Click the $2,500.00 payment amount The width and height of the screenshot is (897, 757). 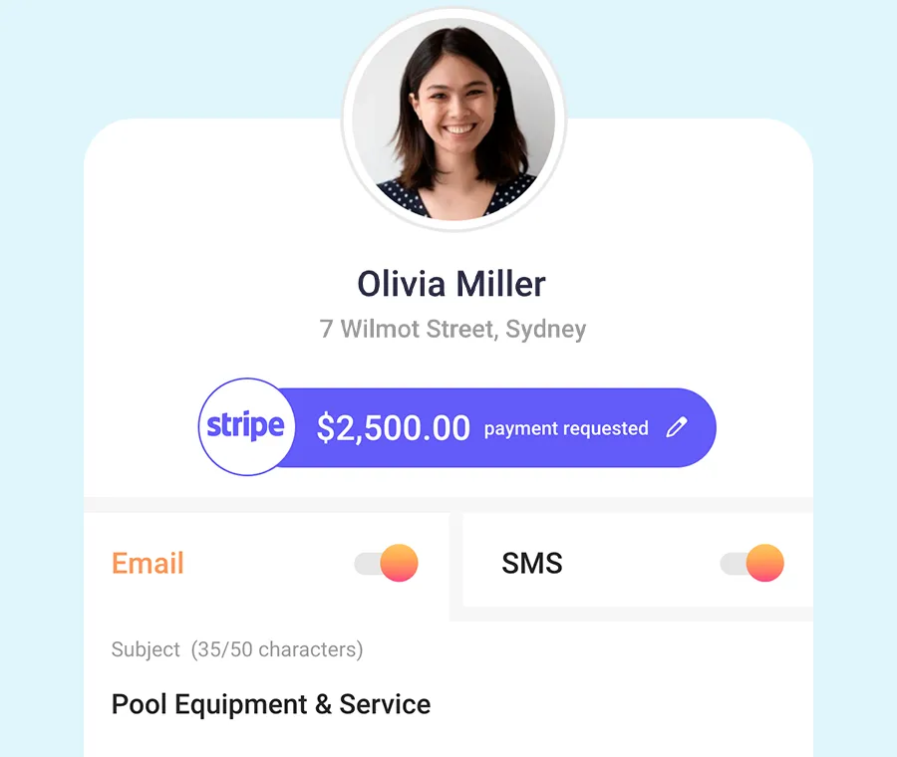coord(393,428)
